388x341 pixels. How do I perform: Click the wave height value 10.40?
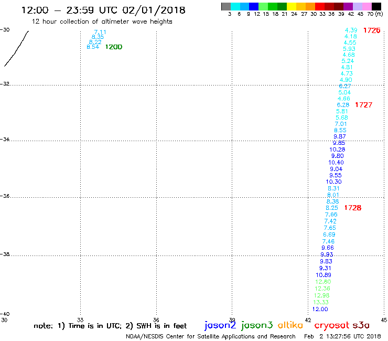coord(336,163)
